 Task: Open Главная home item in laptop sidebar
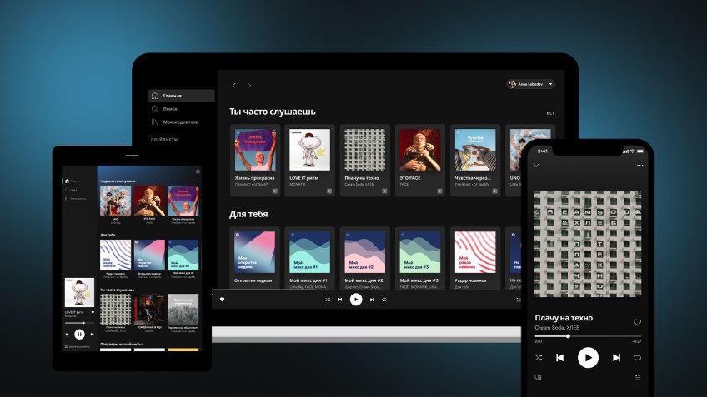(182, 96)
